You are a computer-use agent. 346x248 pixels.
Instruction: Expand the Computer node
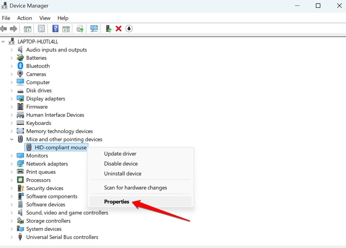pos(12,82)
